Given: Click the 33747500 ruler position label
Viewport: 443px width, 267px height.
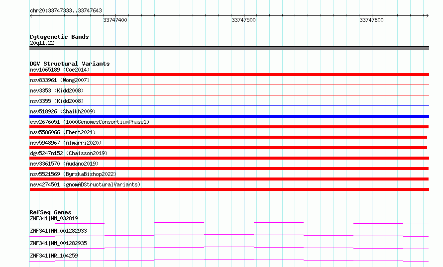Looking at the screenshot, I should [x=243, y=20].
